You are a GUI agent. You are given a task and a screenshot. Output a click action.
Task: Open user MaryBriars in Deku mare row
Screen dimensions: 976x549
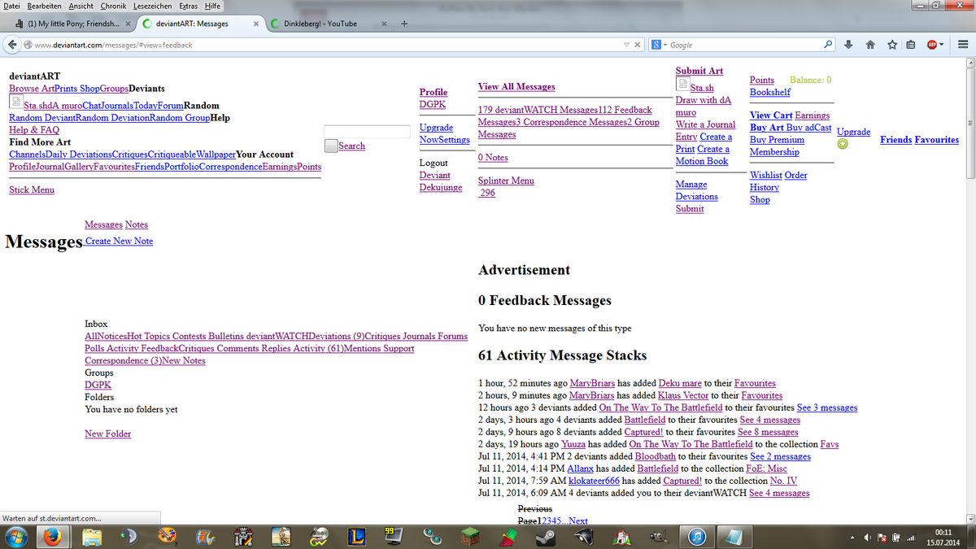[x=592, y=383]
